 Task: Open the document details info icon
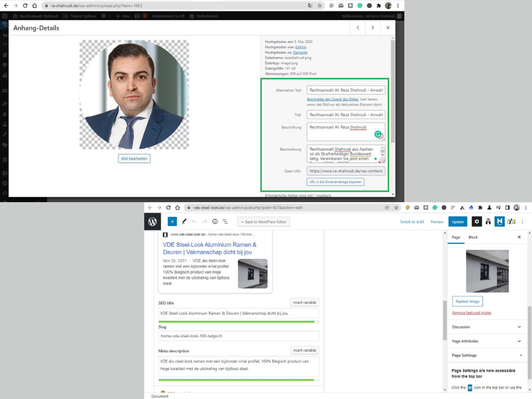coord(215,221)
